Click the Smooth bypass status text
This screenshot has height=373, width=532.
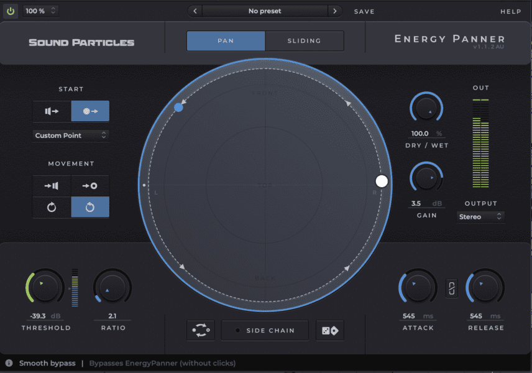click(x=47, y=363)
